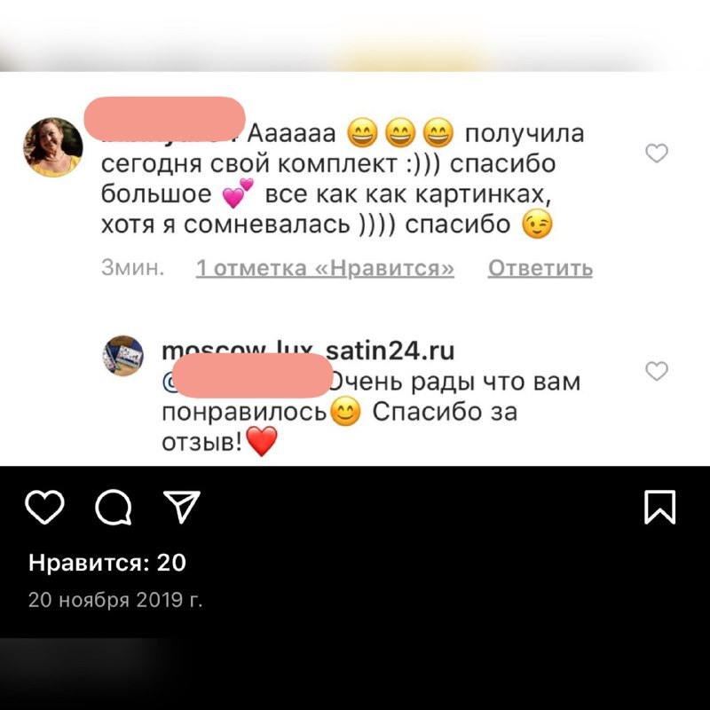Like the comment about получила сегодня свой комплект
This screenshot has width=710, height=710.
tap(657, 153)
